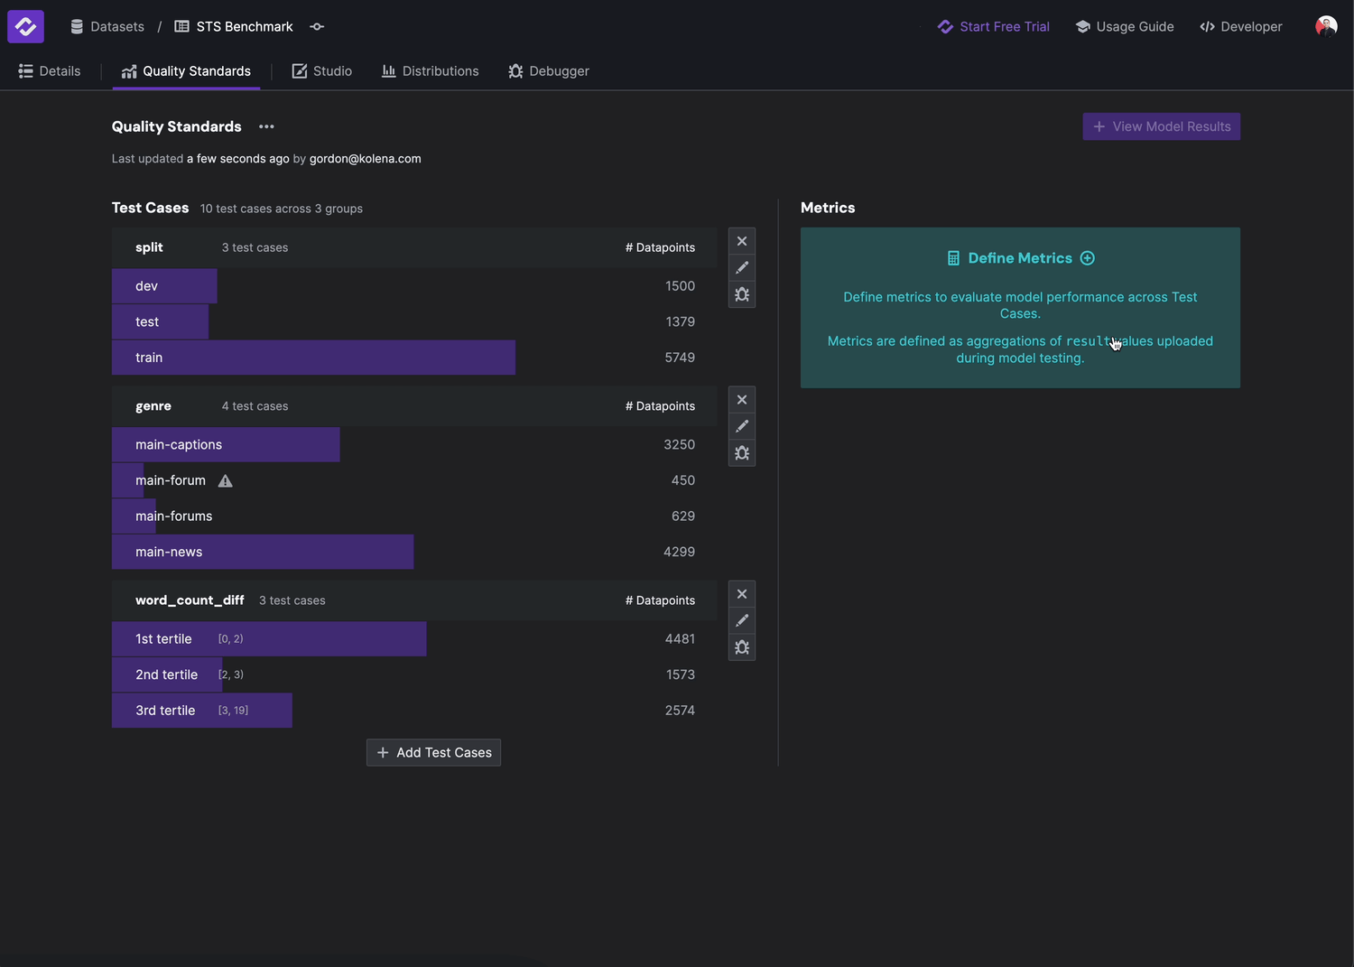
Task: Switch to the Distributions tab
Action: (x=430, y=71)
